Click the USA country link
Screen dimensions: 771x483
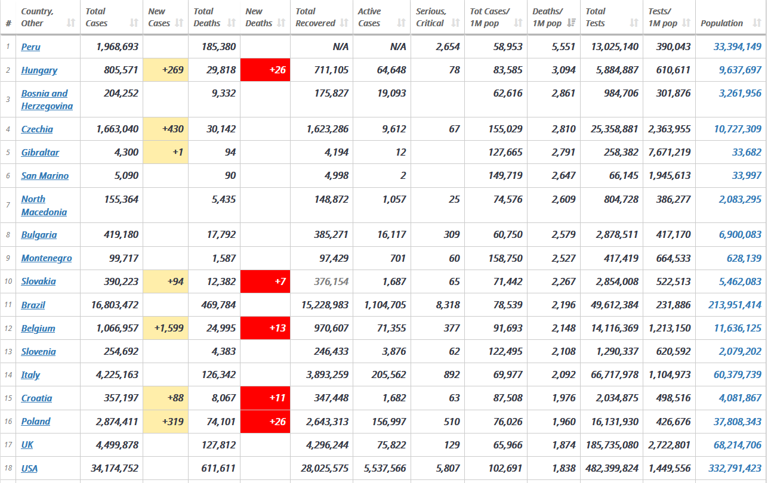(x=29, y=468)
